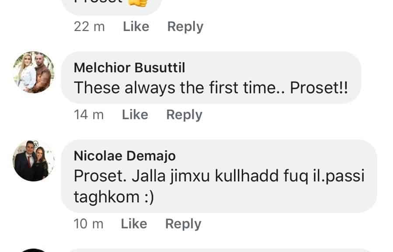Open the 22 m timestamp link
Viewport: 393px width, 252px height.
click(x=89, y=27)
